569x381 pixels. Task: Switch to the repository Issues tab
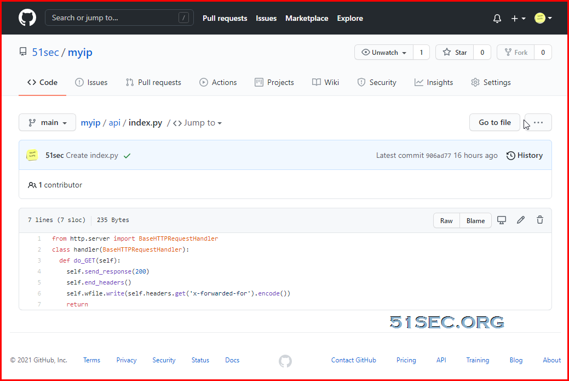click(x=91, y=82)
